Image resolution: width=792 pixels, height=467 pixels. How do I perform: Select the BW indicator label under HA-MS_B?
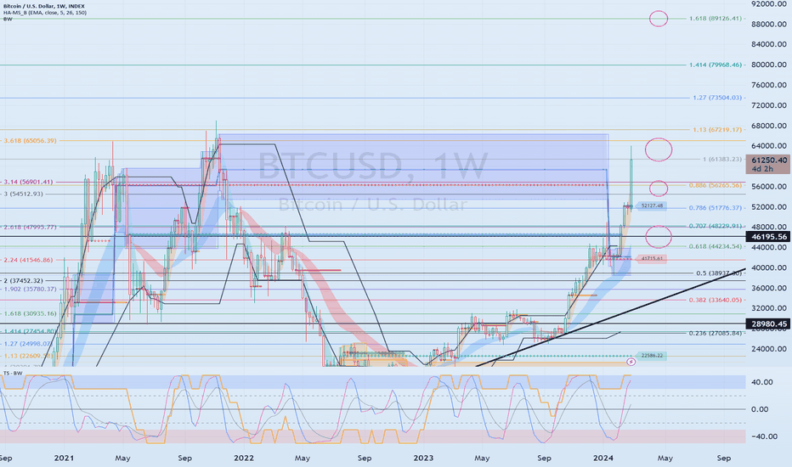7,20
